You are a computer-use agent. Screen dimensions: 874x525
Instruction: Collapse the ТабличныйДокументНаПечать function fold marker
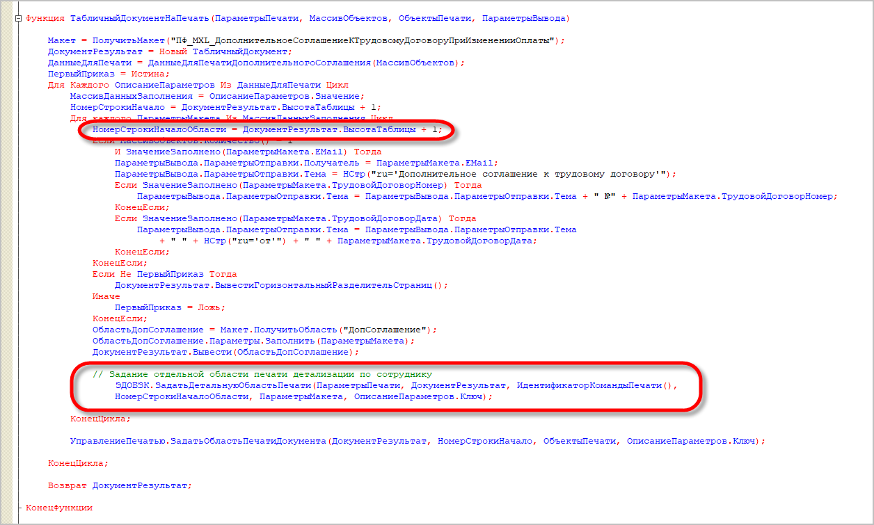point(19,18)
